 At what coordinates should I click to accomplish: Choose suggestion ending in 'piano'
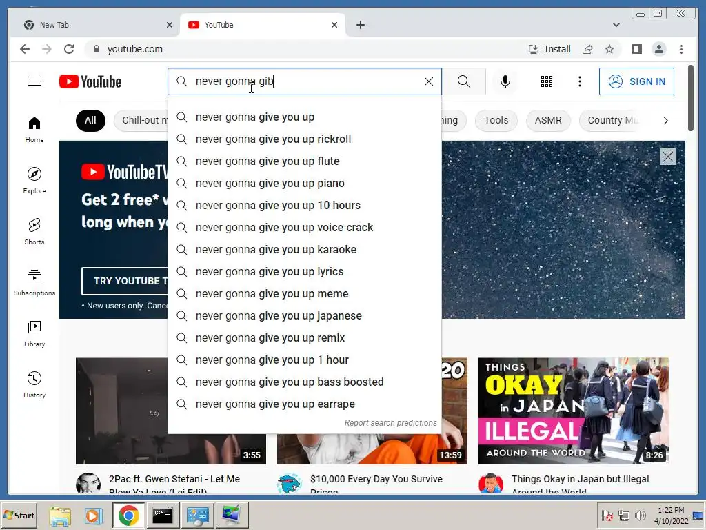point(304,184)
